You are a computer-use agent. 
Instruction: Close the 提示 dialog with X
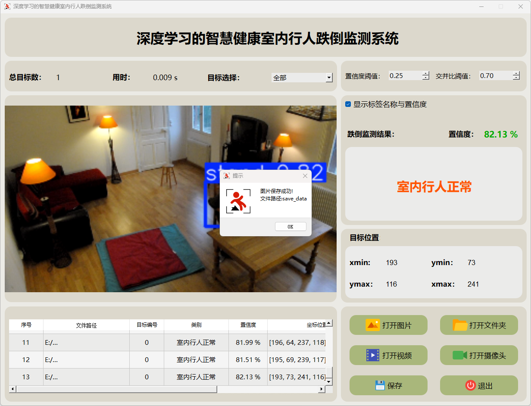click(305, 176)
